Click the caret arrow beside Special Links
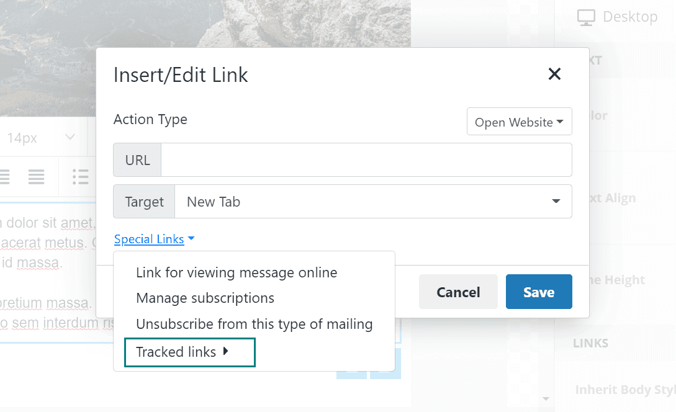This screenshot has width=676, height=412. pos(191,238)
